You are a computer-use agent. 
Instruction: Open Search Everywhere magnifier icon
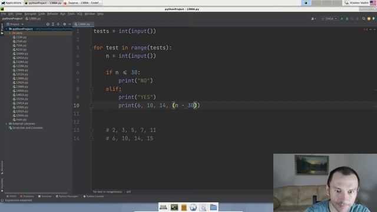coord(363,19)
